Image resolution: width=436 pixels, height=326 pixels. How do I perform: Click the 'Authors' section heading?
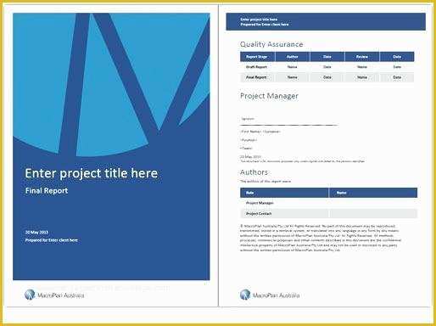coord(254,172)
